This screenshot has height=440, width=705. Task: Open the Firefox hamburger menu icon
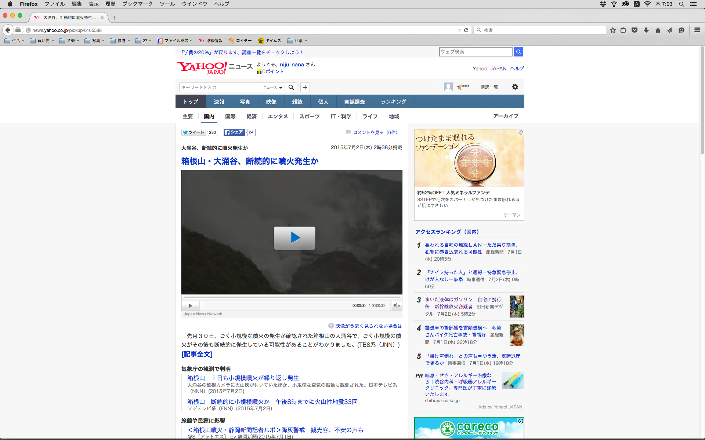point(697,30)
